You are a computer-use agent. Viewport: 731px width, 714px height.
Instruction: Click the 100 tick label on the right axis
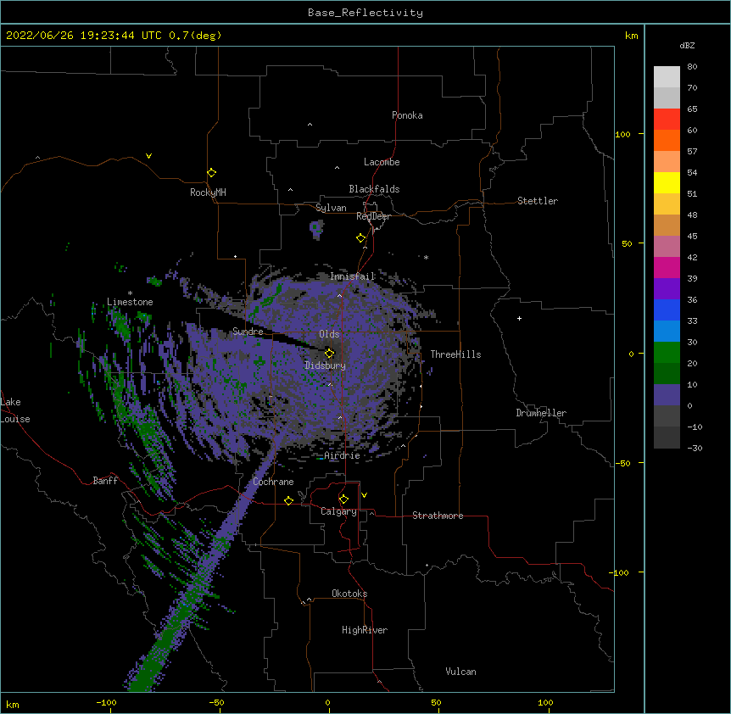622,134
